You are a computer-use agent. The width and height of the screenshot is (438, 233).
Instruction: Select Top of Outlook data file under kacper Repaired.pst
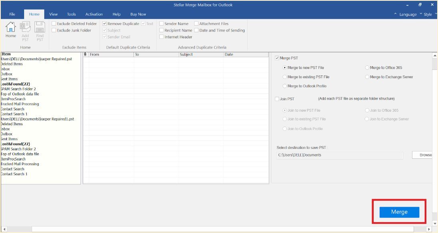pos(20,94)
